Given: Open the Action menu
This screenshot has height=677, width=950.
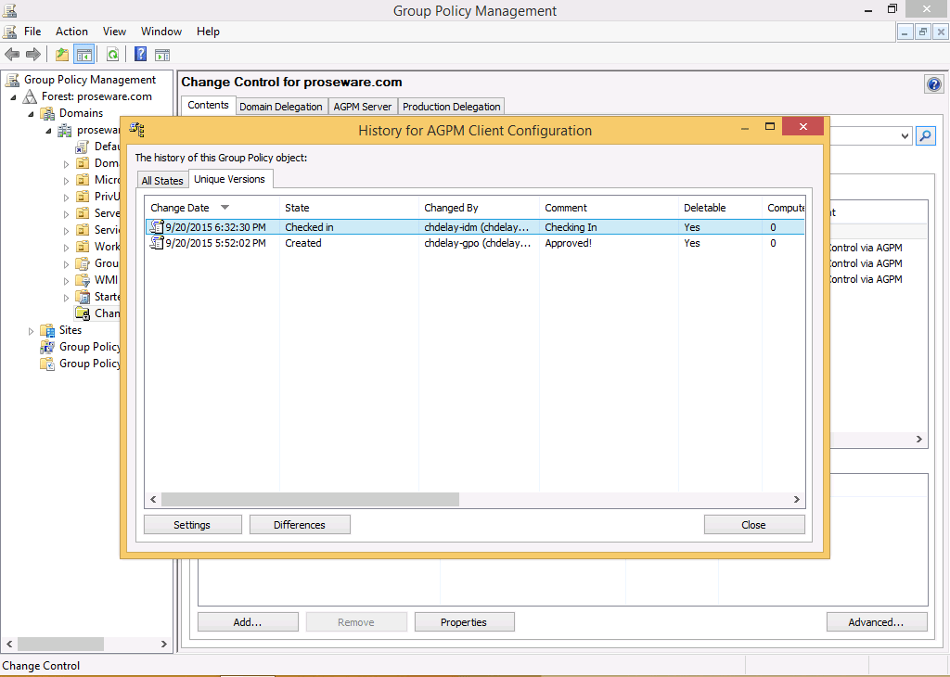Looking at the screenshot, I should pyautogui.click(x=71, y=32).
